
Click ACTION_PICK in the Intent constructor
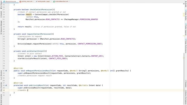pyautogui.click(x=57, y=56)
